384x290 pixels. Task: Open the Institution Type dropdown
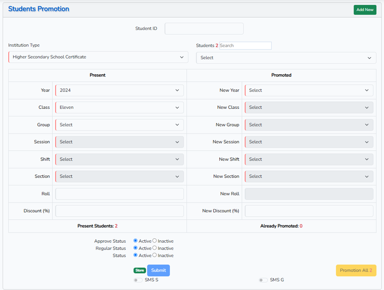96,57
